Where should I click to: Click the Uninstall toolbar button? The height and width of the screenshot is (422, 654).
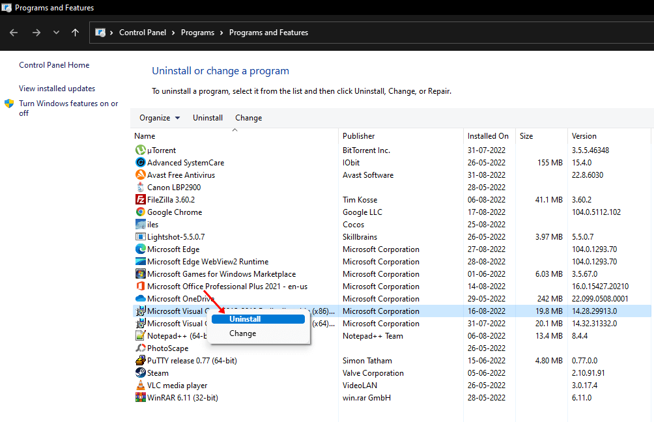(208, 118)
